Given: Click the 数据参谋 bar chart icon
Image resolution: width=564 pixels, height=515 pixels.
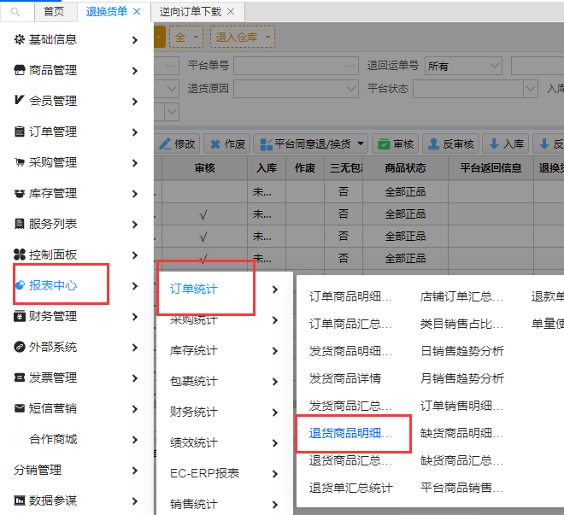Looking at the screenshot, I should (x=20, y=500).
